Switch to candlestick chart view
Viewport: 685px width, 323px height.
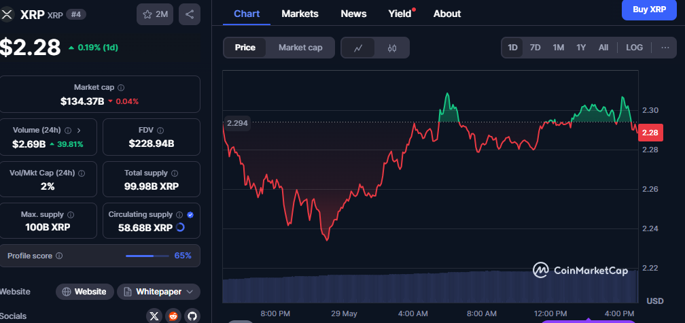[392, 48]
